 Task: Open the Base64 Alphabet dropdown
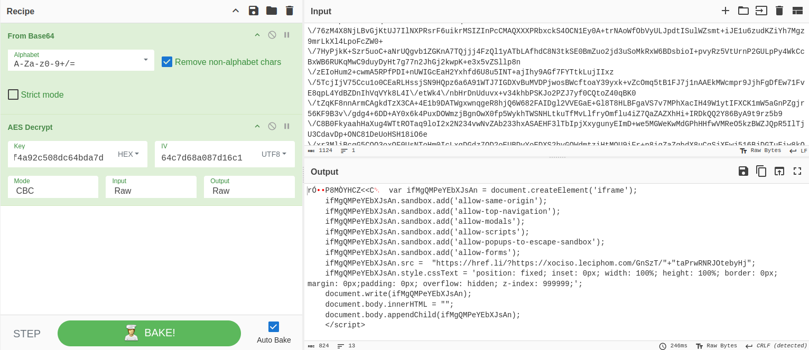pyautogui.click(x=81, y=60)
